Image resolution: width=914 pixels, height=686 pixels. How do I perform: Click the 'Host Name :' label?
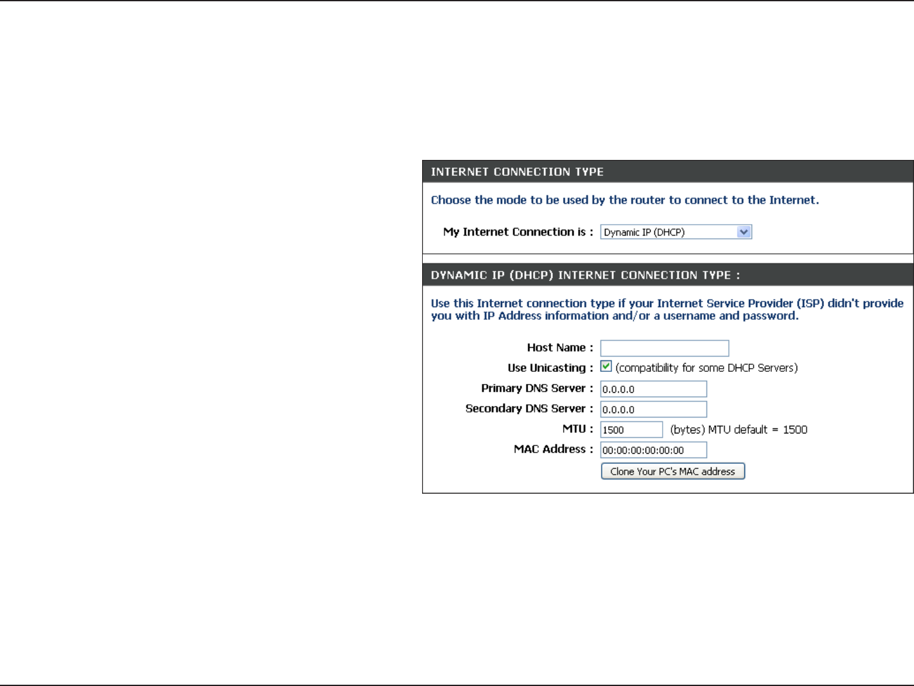(560, 348)
